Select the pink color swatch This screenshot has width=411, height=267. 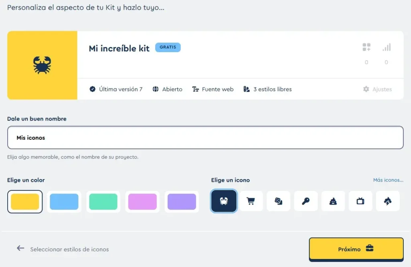142,202
